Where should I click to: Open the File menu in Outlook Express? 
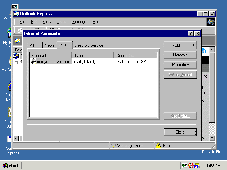[x=22, y=22]
